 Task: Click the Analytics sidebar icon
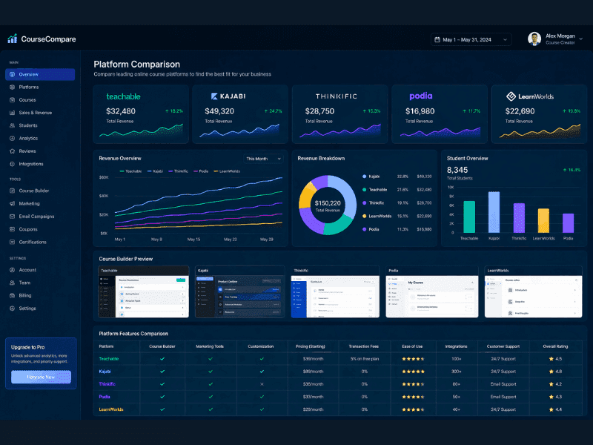[12, 139]
